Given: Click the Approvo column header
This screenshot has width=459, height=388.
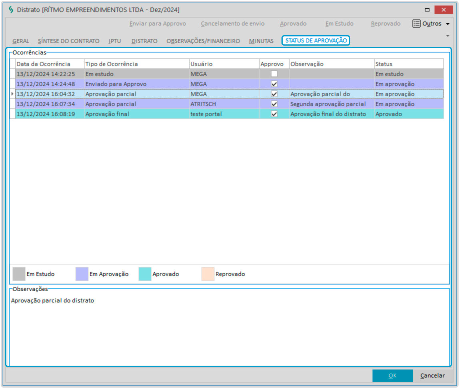Looking at the screenshot, I should click(x=274, y=64).
